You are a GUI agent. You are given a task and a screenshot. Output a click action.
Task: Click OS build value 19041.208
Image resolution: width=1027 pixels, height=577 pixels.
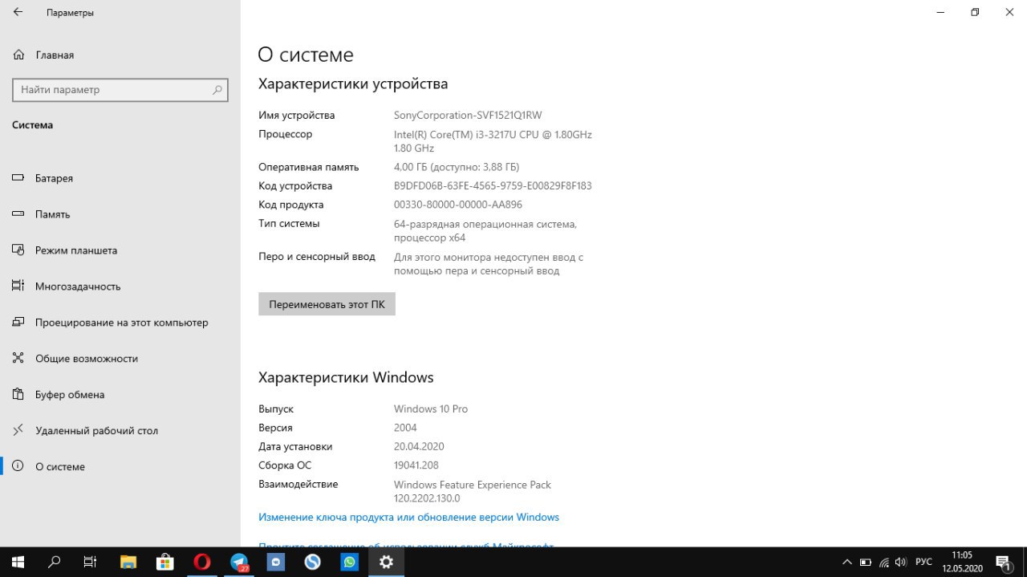[x=416, y=465]
